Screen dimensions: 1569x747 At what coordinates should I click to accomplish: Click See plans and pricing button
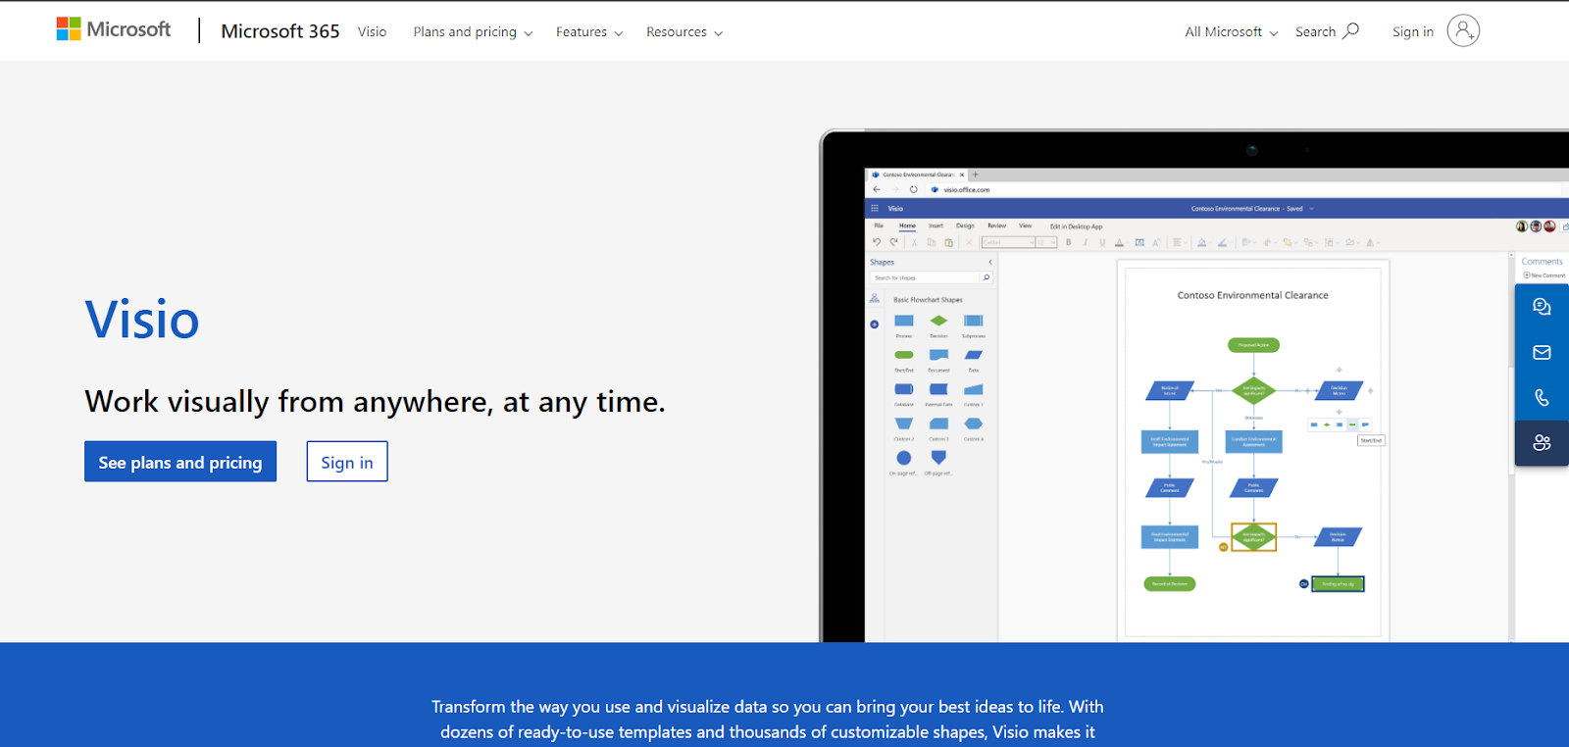(x=180, y=462)
